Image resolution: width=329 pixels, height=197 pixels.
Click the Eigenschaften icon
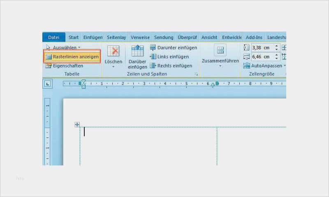click(49, 66)
